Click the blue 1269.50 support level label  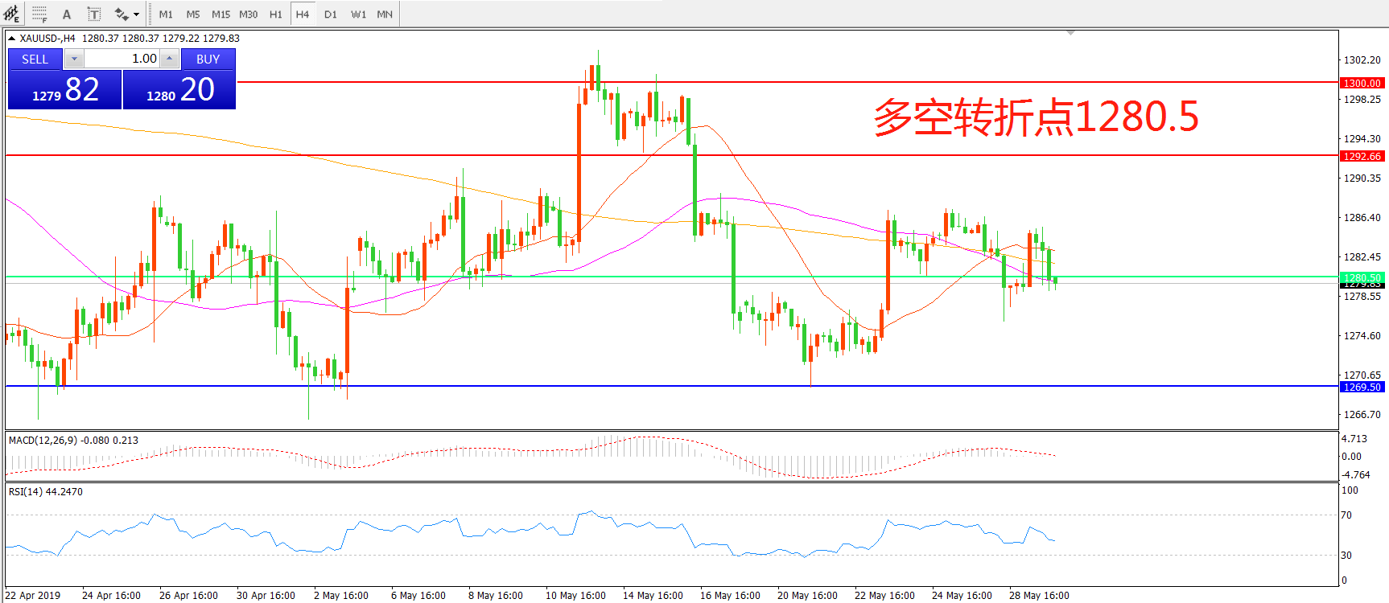coord(1362,387)
